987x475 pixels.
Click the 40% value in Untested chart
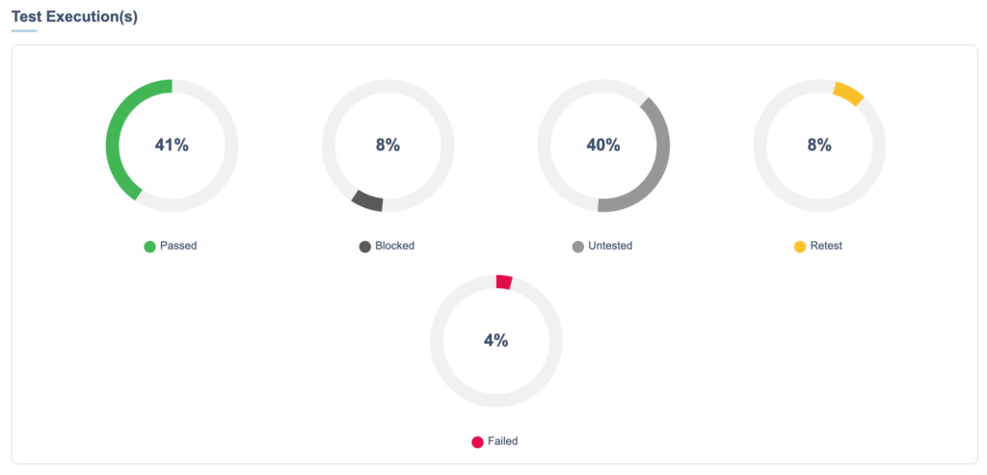pyautogui.click(x=603, y=145)
